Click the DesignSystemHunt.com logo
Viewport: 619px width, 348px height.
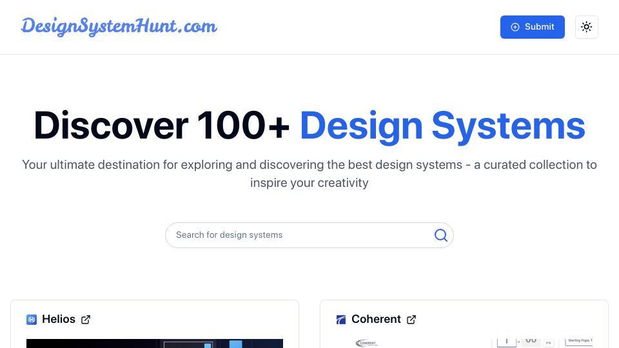coord(119,27)
